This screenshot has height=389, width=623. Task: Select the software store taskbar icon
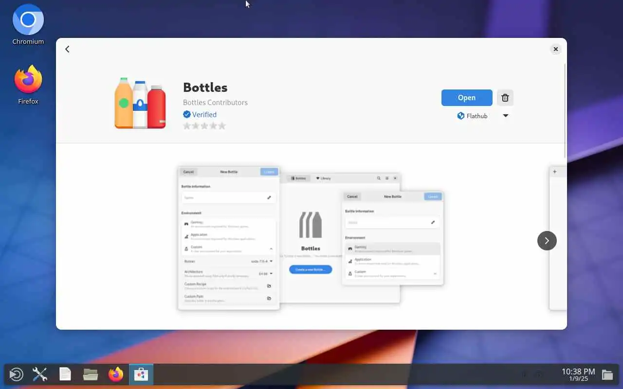[141, 374]
